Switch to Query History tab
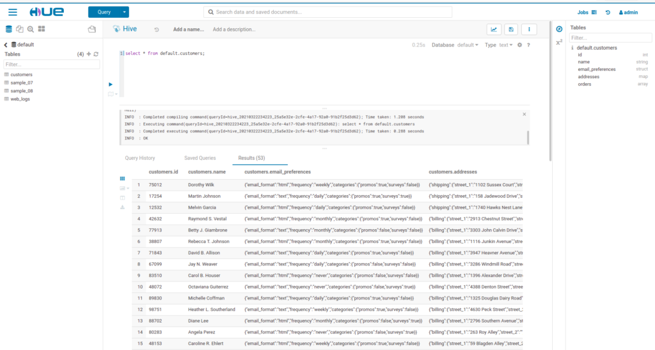 click(140, 158)
